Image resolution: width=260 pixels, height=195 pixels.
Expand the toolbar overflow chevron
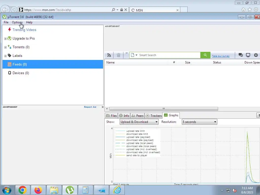point(126,53)
